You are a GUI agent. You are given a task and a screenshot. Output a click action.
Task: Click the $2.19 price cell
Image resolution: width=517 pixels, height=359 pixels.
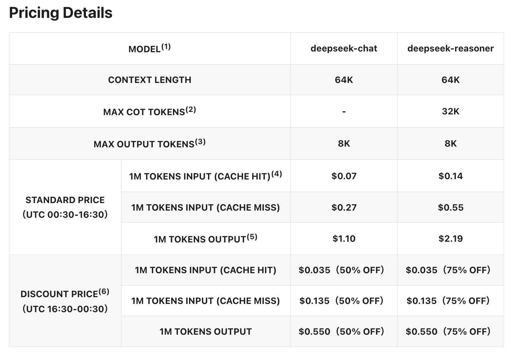point(450,238)
